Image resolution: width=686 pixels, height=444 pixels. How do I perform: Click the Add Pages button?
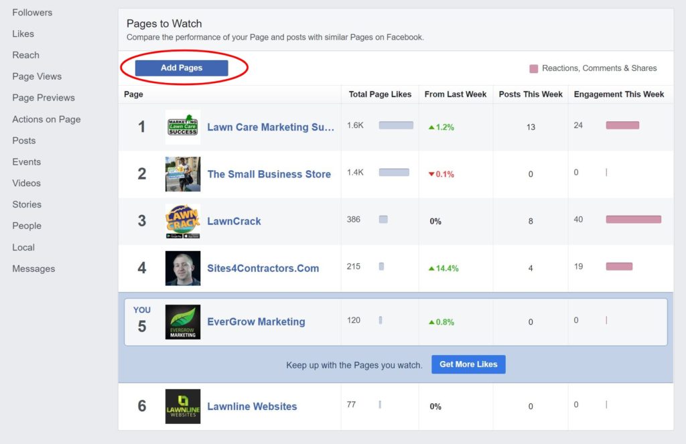(182, 68)
